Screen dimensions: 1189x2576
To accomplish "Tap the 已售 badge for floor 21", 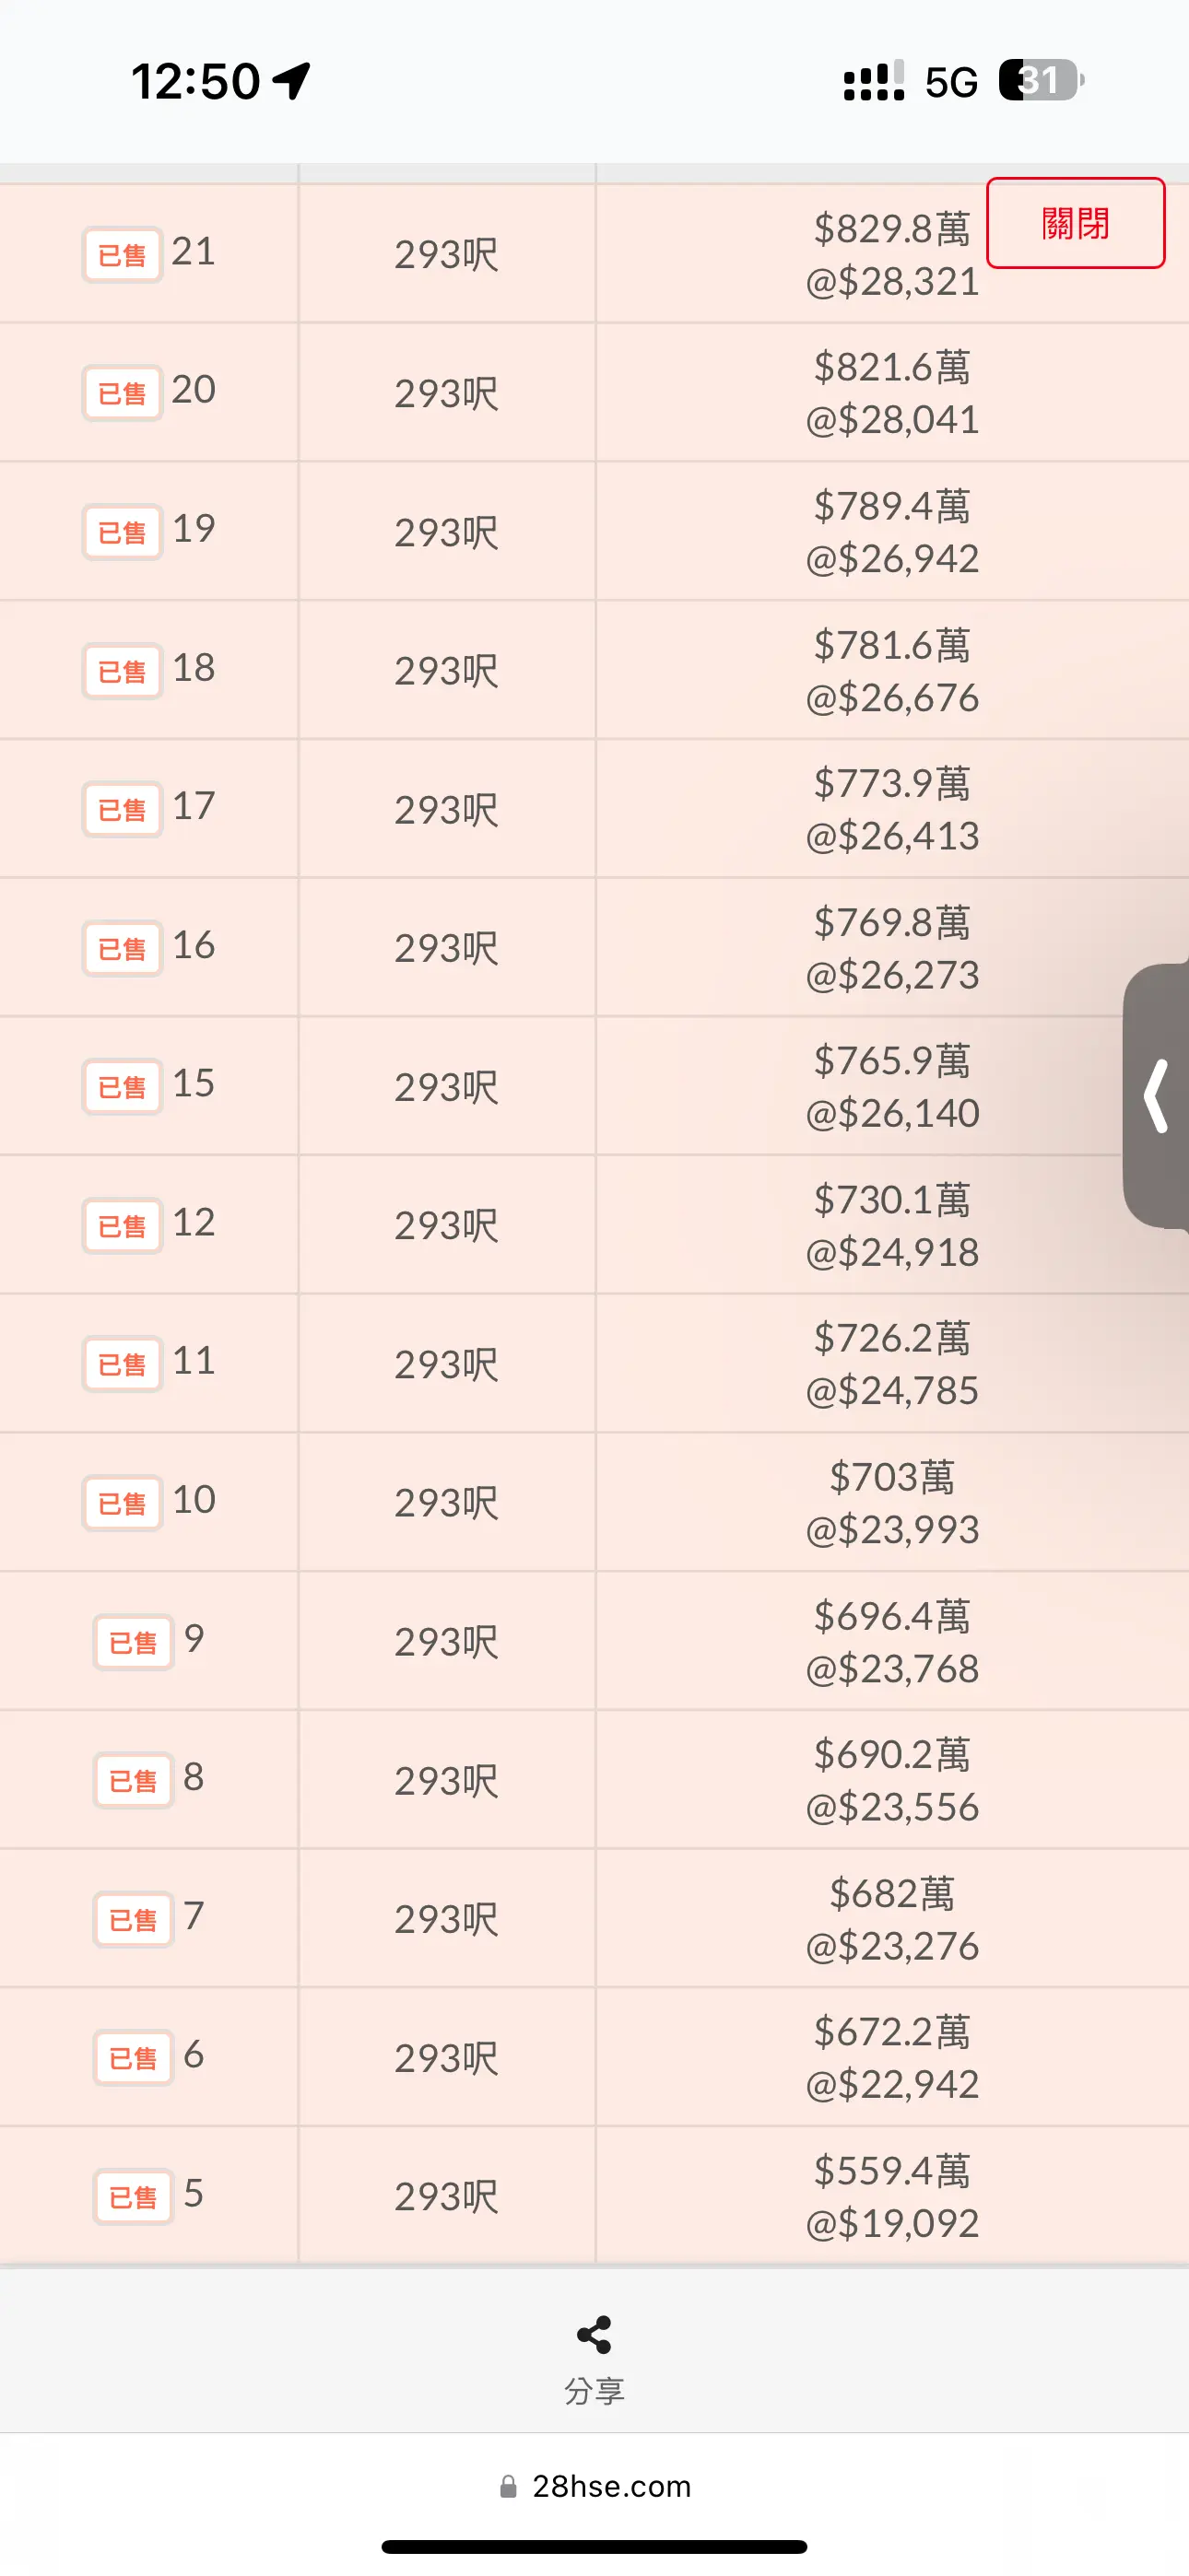I will point(122,255).
